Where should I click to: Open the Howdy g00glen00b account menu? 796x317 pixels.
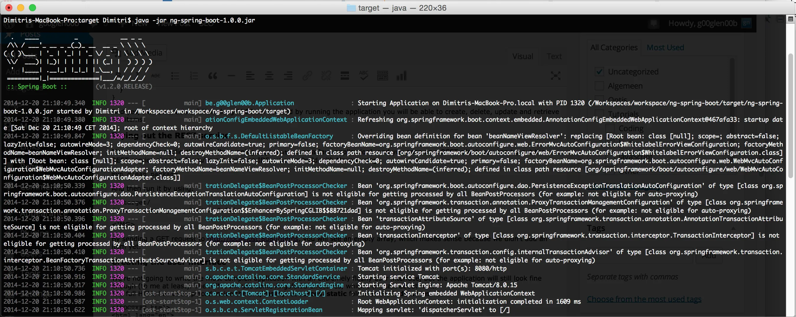coord(702,23)
